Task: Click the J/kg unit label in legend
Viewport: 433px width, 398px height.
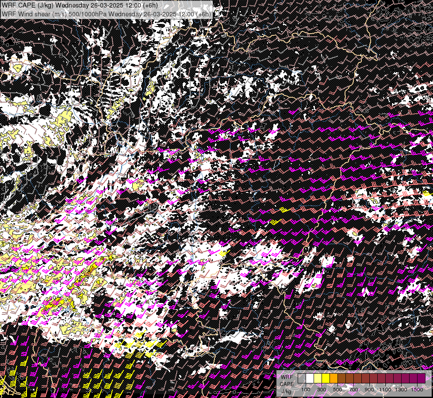Action: tap(286, 391)
